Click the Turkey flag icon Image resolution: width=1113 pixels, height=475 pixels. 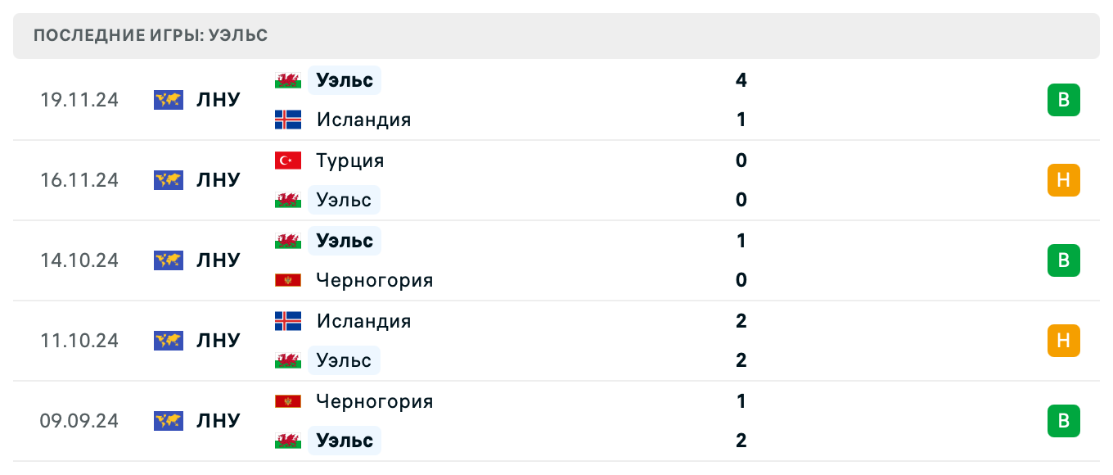coord(287,161)
